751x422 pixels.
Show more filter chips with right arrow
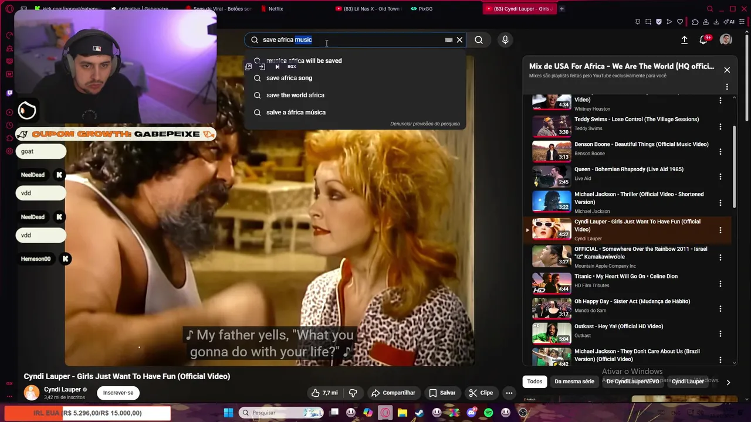click(728, 382)
